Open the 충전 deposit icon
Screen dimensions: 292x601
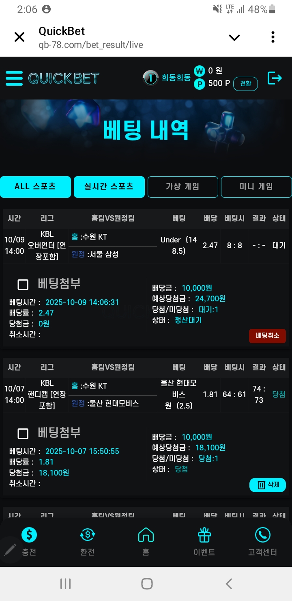[x=29, y=535]
